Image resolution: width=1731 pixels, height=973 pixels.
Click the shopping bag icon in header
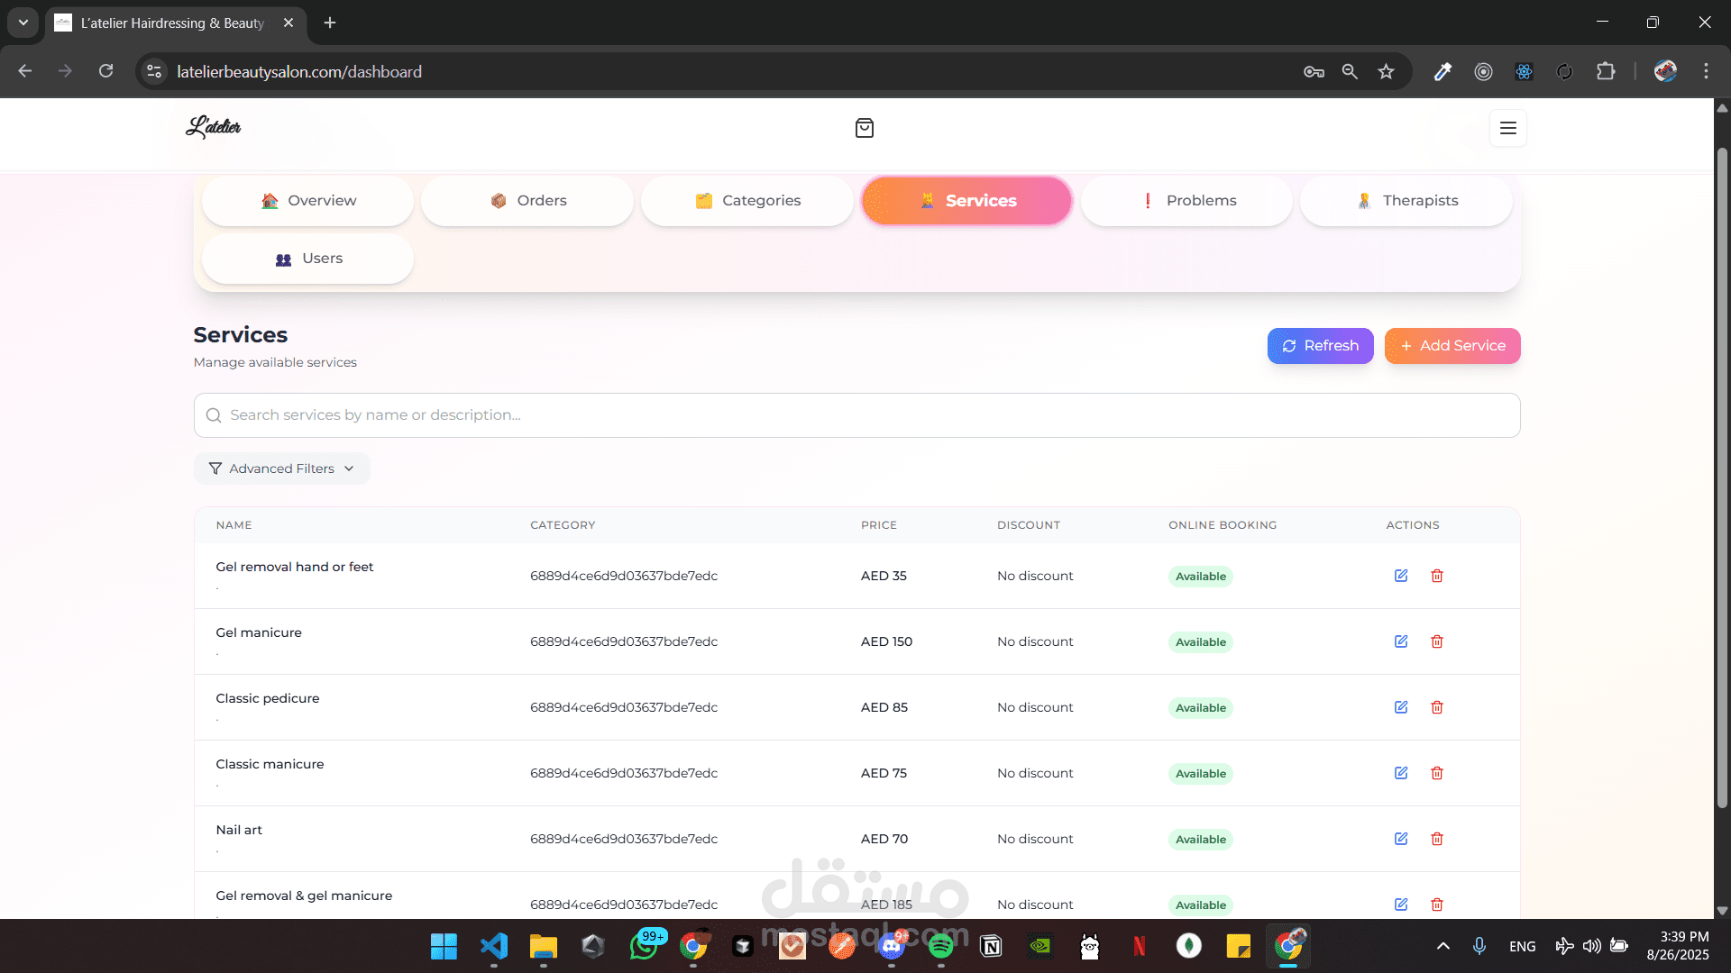pyautogui.click(x=864, y=128)
